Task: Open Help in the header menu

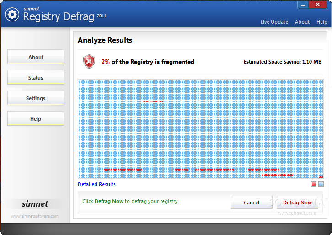Action: coord(321,22)
